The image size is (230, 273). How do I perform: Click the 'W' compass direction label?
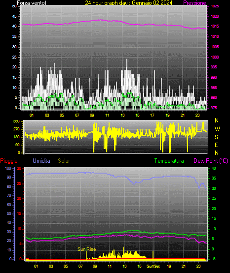[217, 129]
